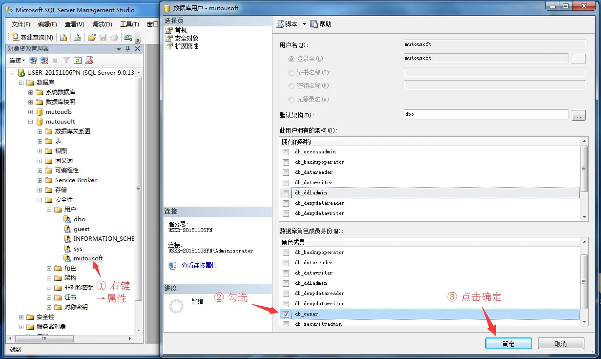Click the browse button next to 默认架构
Image resolution: width=601 pixels, height=359 pixels.
[x=579, y=116]
